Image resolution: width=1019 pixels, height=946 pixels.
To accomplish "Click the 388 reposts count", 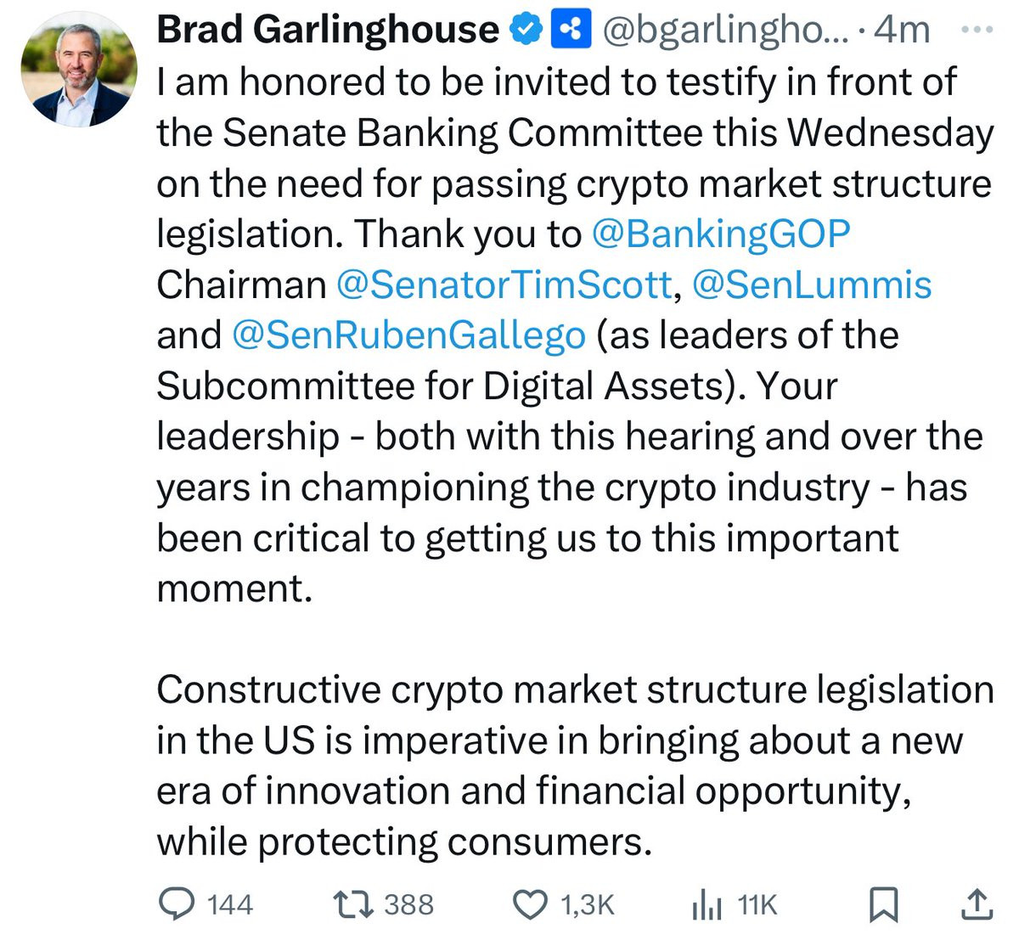I will click(x=408, y=905).
